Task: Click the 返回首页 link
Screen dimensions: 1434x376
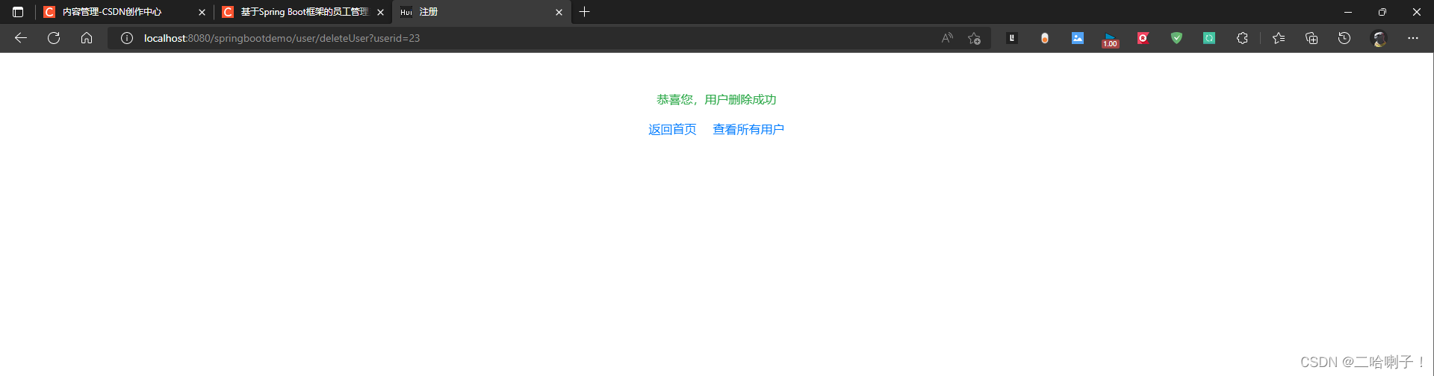Action: coord(672,130)
